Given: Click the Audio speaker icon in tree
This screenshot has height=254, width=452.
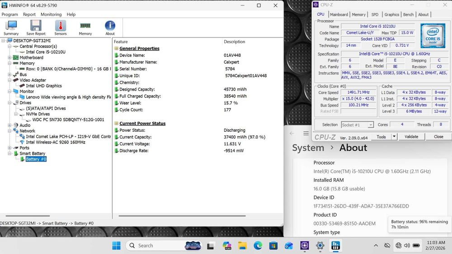Looking at the screenshot, I should tap(15, 125).
